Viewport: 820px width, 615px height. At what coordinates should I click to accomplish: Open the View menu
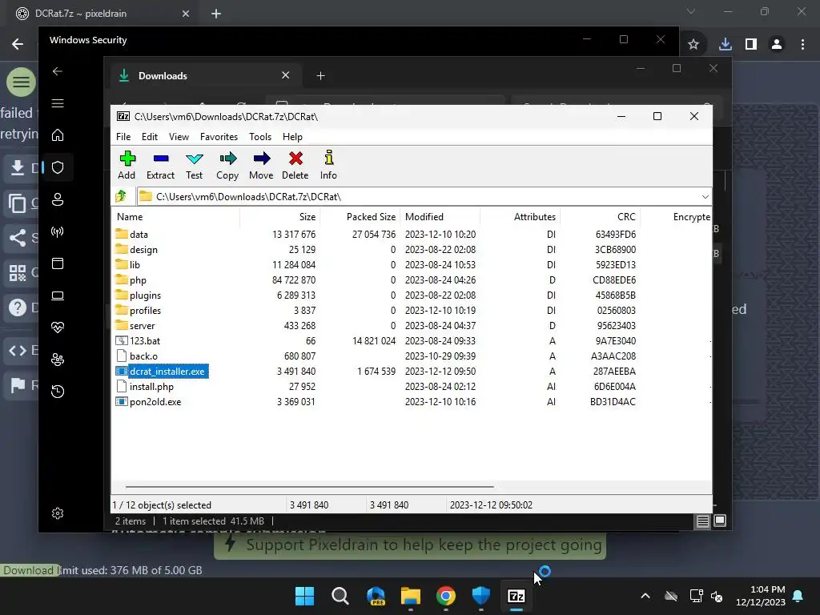click(179, 136)
